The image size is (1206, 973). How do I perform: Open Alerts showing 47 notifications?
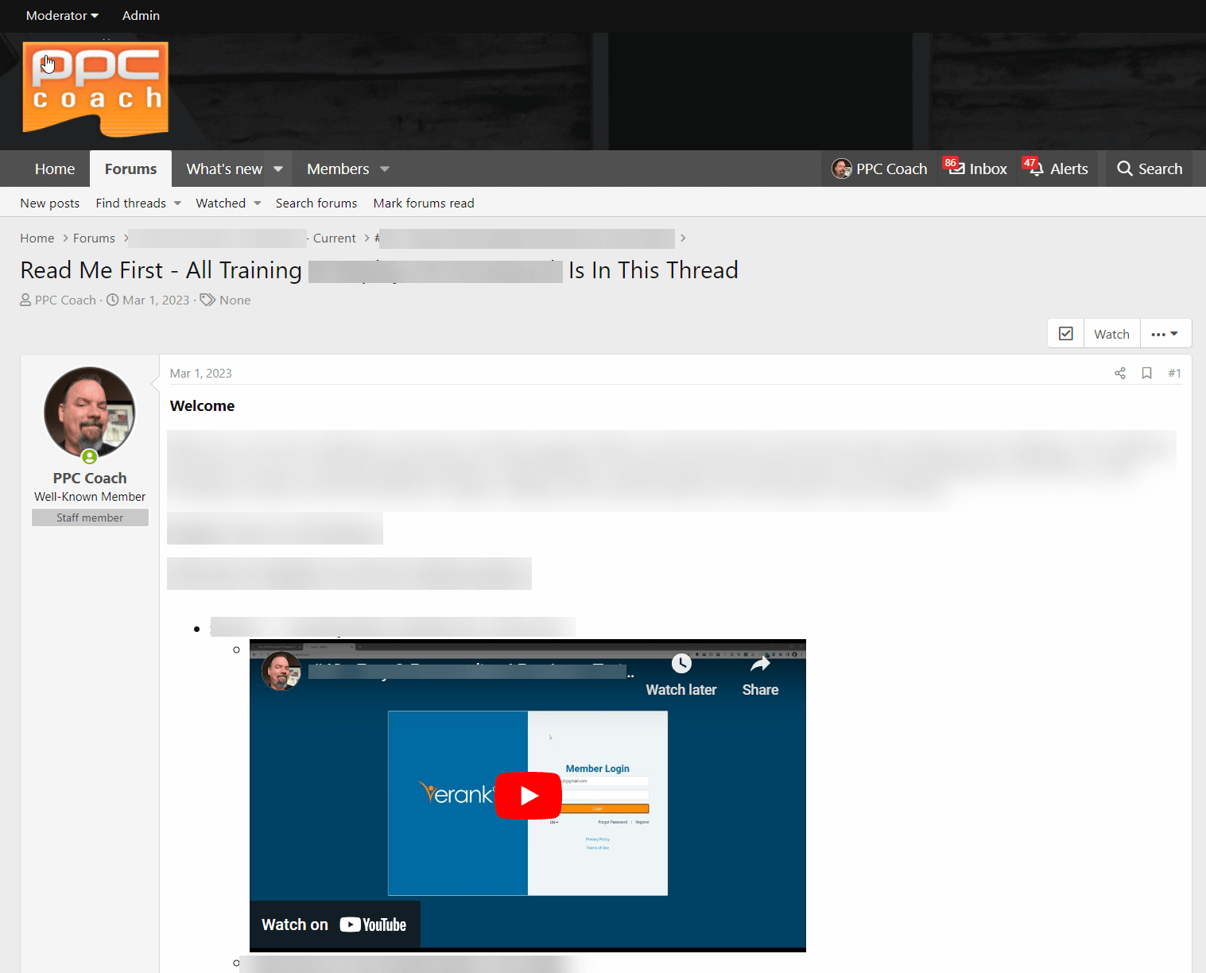pyautogui.click(x=1057, y=169)
